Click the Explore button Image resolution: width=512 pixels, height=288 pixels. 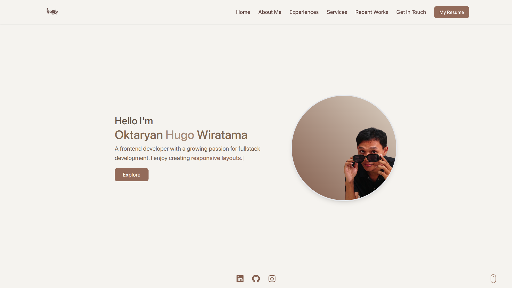(x=131, y=175)
